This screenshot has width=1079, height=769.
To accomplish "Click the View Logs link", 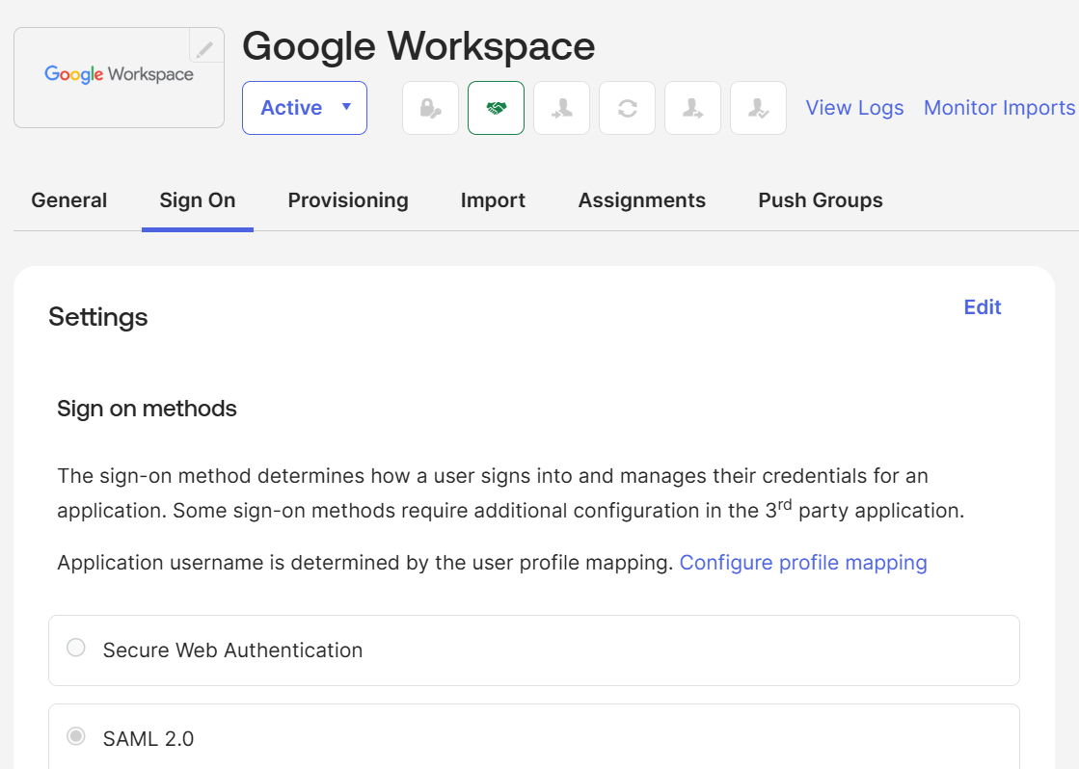I will (x=854, y=108).
